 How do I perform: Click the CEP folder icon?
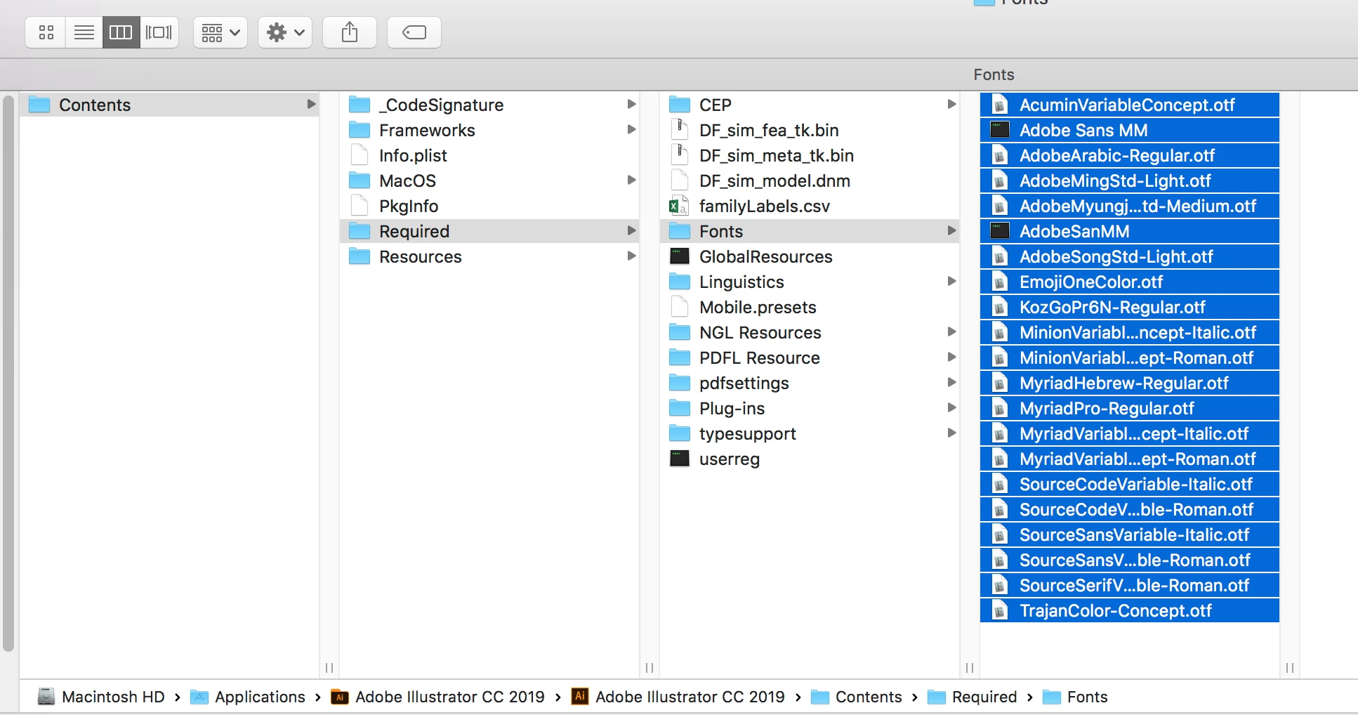click(680, 105)
